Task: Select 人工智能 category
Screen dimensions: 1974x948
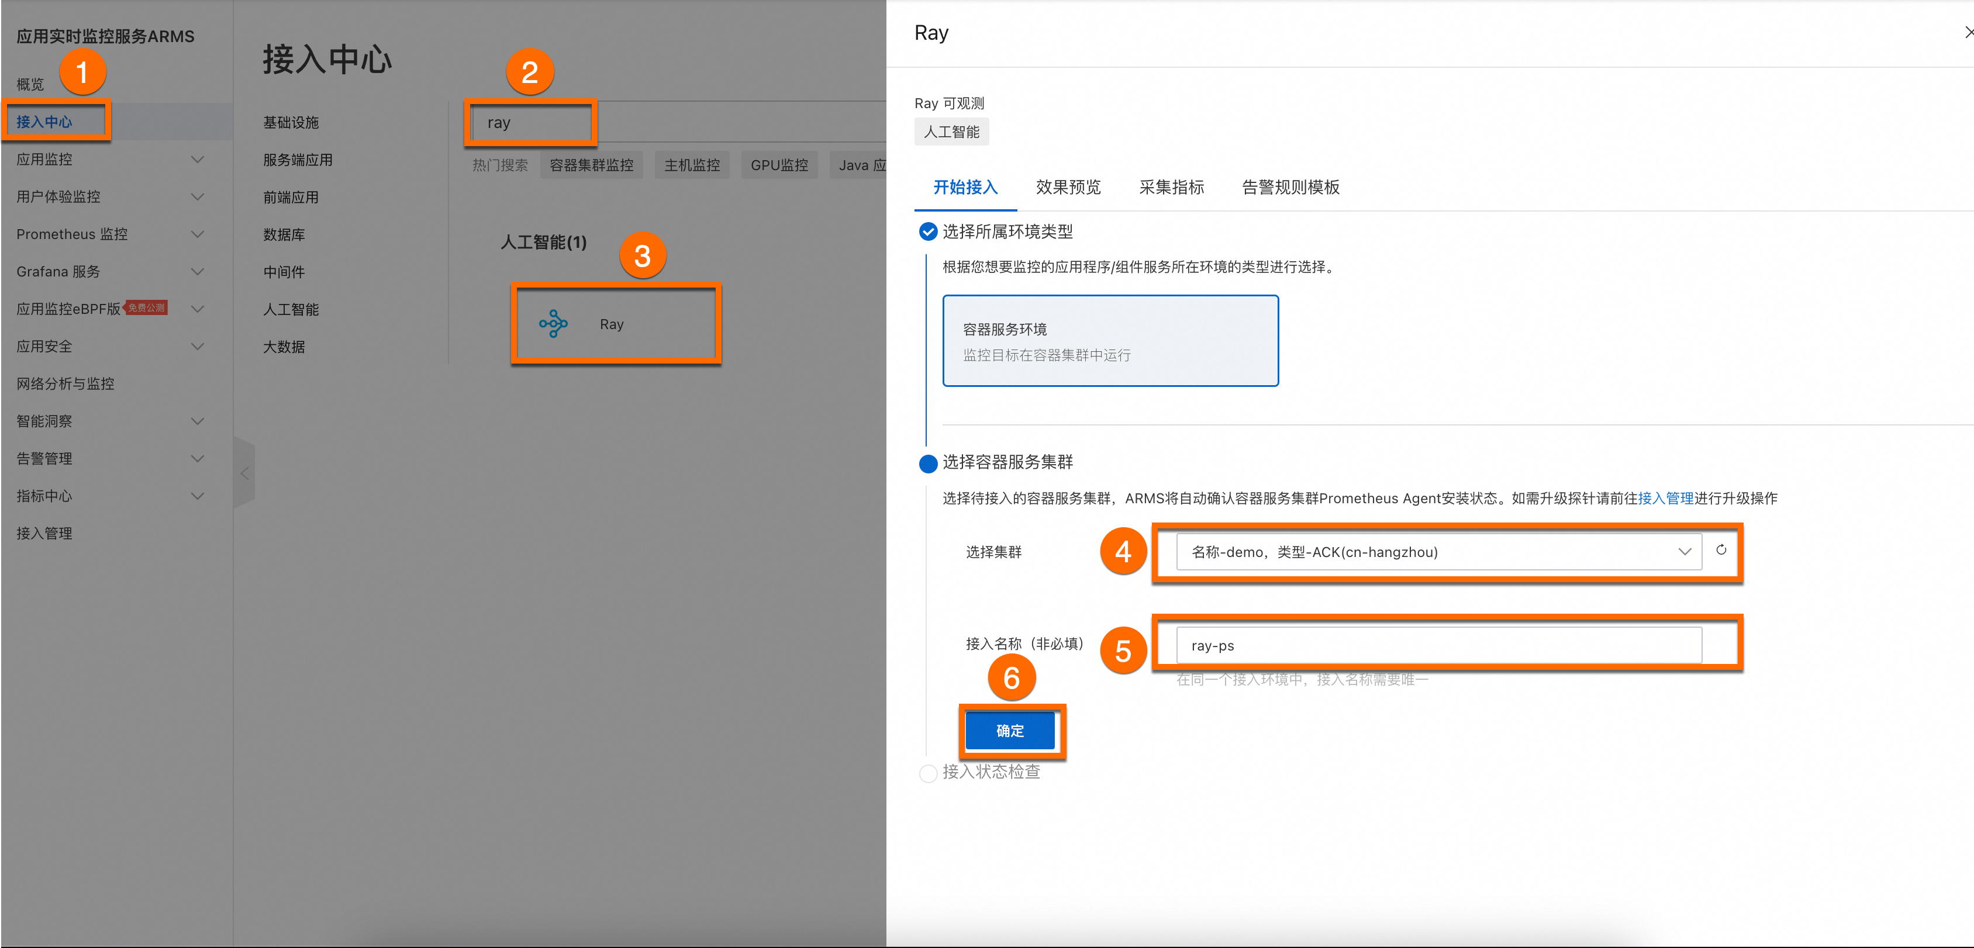Action: tap(291, 309)
